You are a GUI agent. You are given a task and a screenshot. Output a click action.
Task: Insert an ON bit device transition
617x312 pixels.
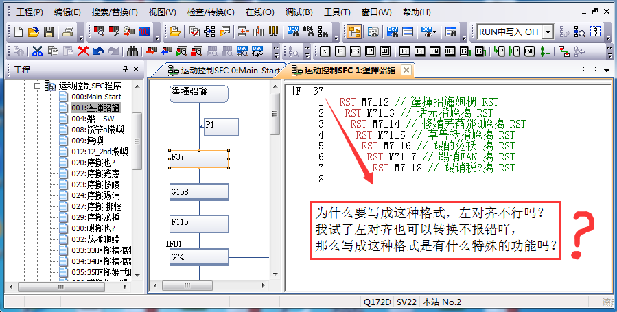(434, 51)
